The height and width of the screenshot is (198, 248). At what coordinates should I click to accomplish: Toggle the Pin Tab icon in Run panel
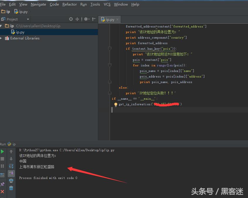point(2,184)
